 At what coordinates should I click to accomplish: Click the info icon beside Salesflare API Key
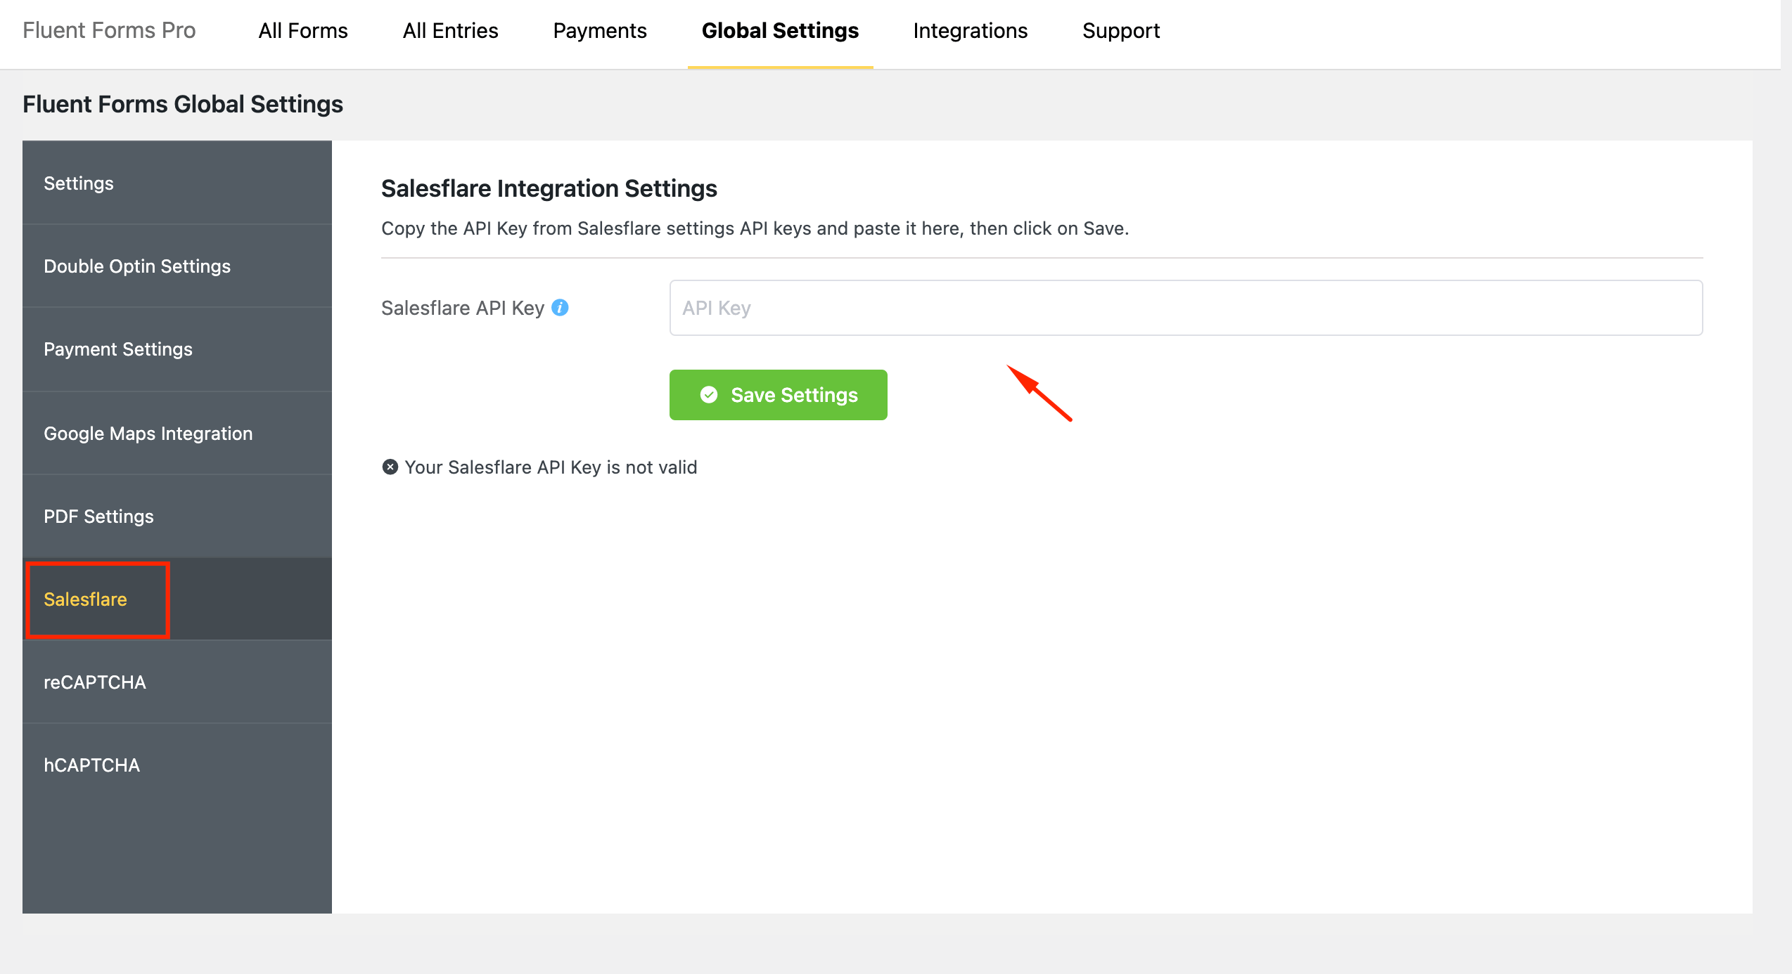pyautogui.click(x=560, y=308)
